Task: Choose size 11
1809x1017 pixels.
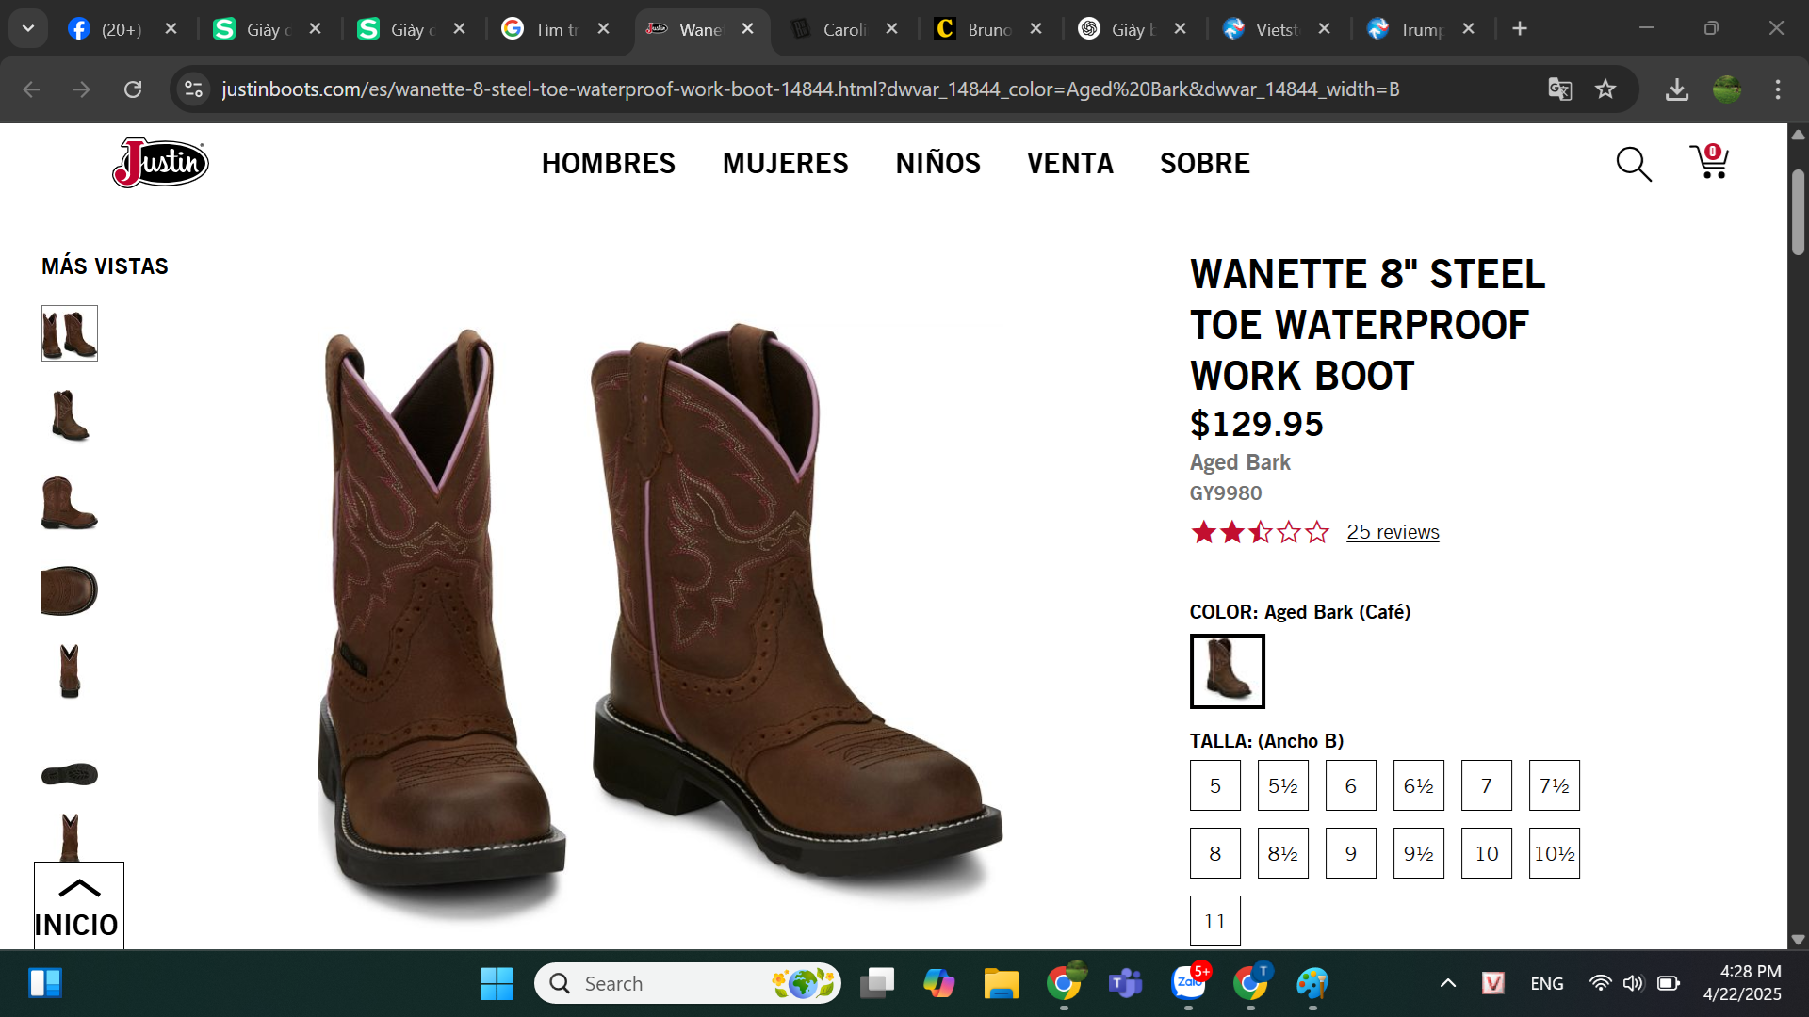Action: pyautogui.click(x=1214, y=921)
